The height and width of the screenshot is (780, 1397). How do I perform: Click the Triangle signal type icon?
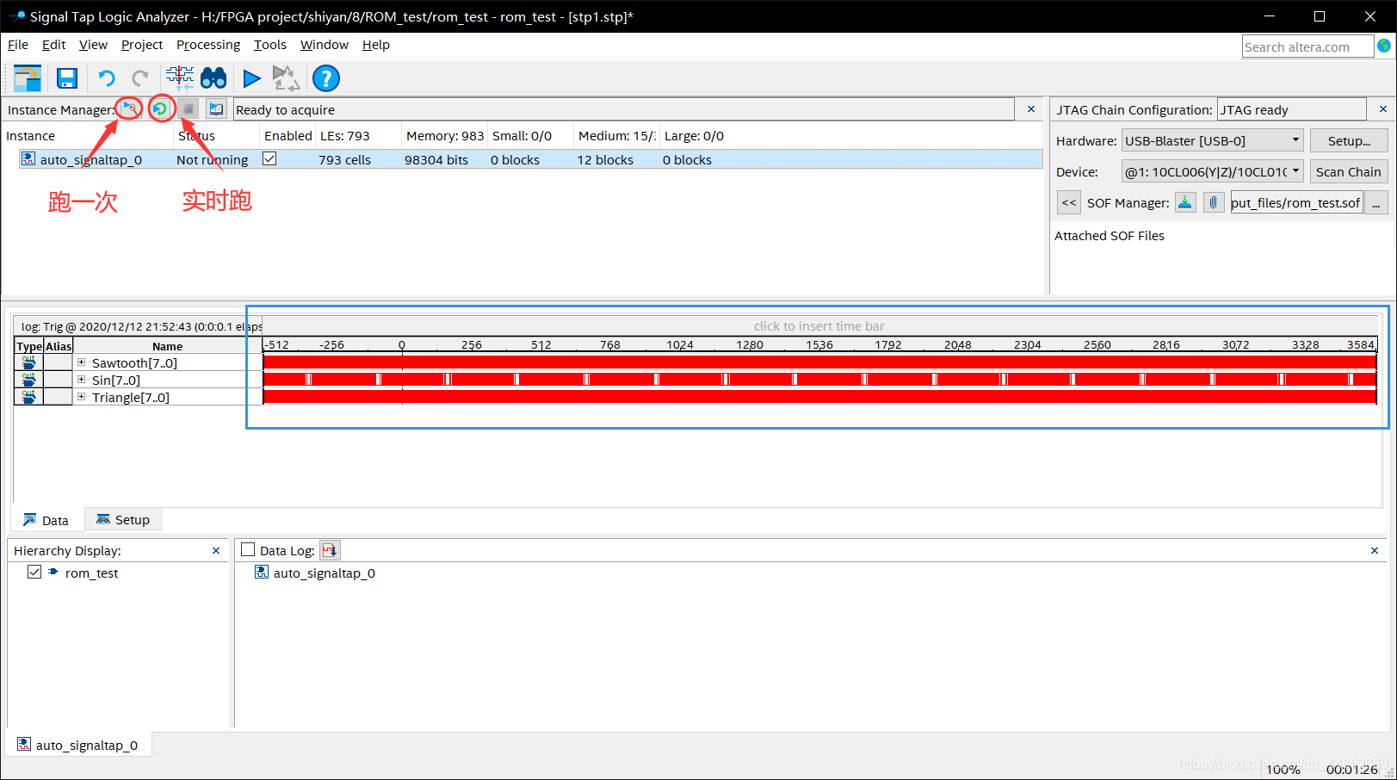click(x=29, y=397)
